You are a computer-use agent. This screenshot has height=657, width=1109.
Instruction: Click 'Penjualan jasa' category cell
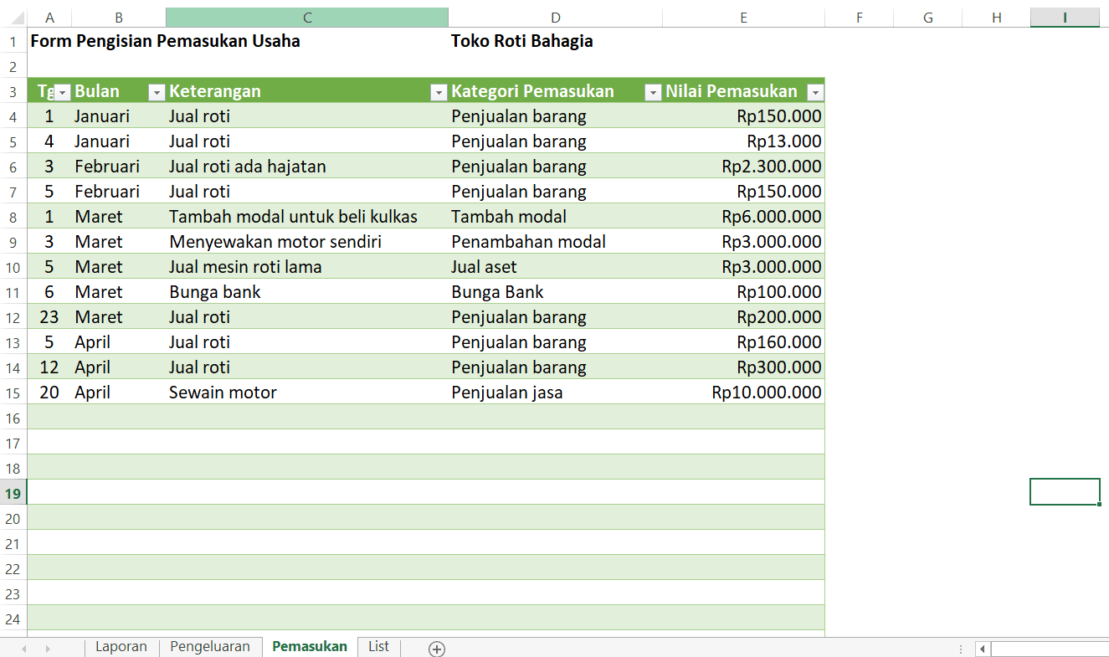(x=555, y=393)
